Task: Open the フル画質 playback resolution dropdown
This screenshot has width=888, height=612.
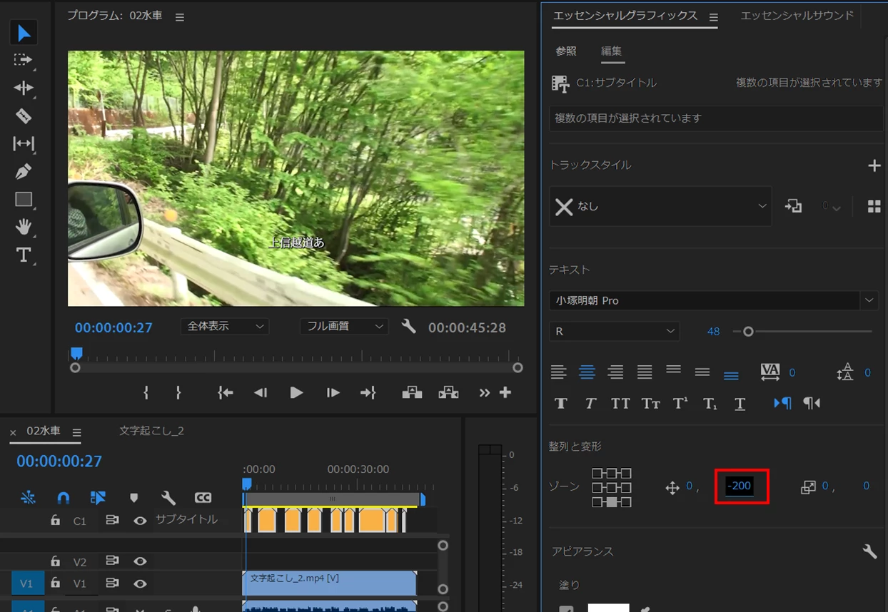Action: click(x=344, y=326)
